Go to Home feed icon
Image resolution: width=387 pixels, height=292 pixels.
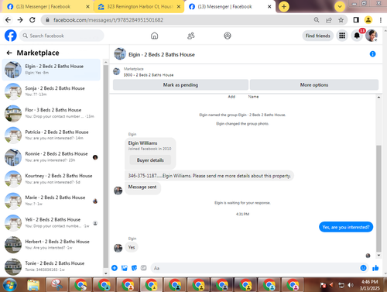[x=154, y=36]
